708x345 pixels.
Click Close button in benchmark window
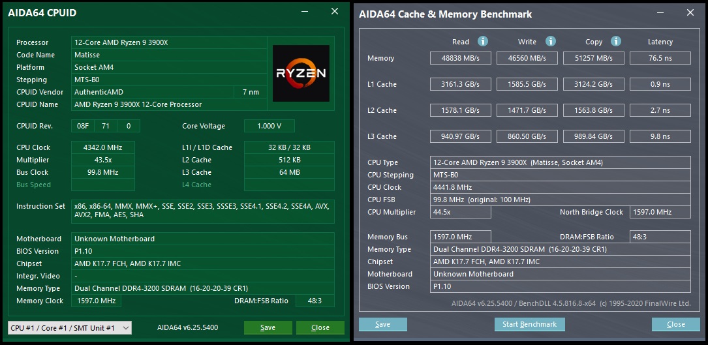676,324
